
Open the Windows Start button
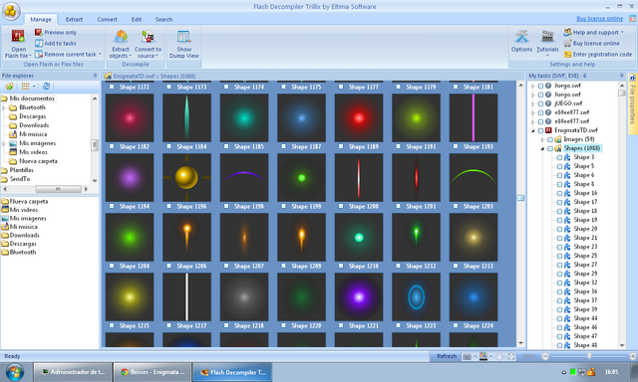coord(15,372)
